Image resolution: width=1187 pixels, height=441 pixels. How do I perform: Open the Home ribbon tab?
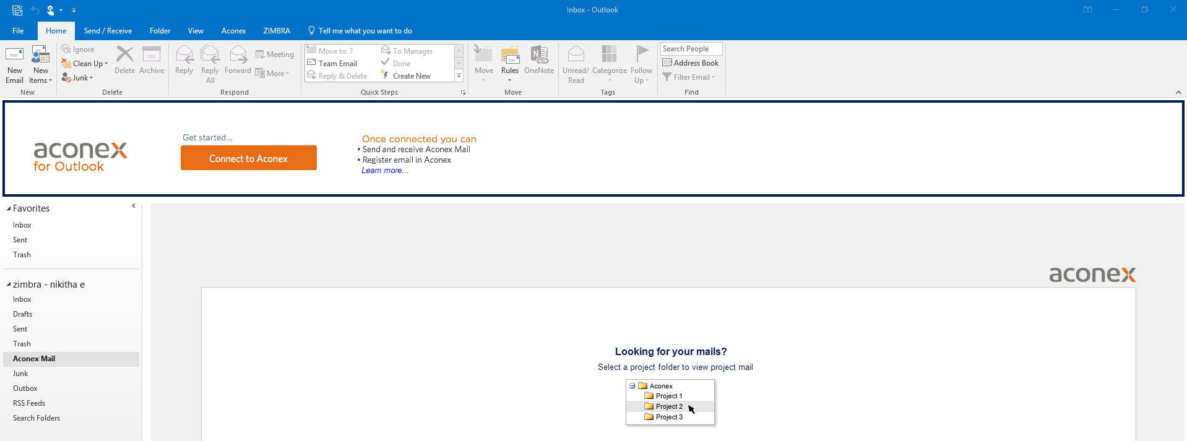56,31
